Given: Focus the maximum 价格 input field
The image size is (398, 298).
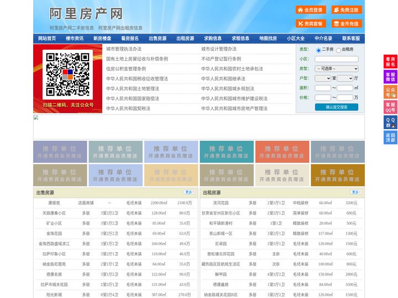Looking at the screenshot, I should coord(345,98).
